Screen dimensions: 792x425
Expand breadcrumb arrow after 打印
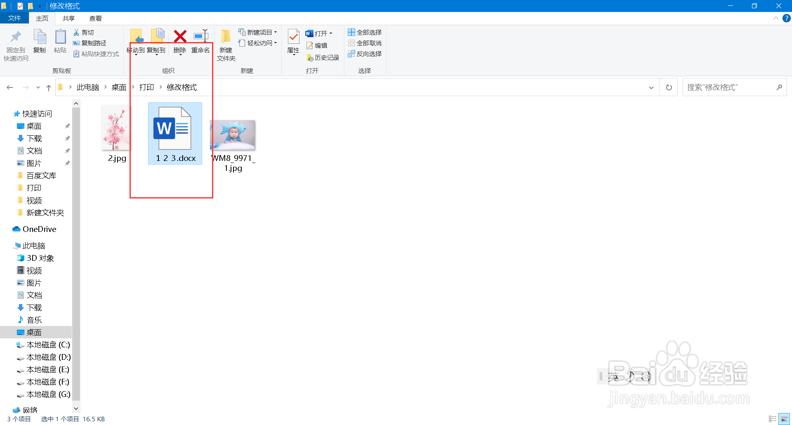161,87
